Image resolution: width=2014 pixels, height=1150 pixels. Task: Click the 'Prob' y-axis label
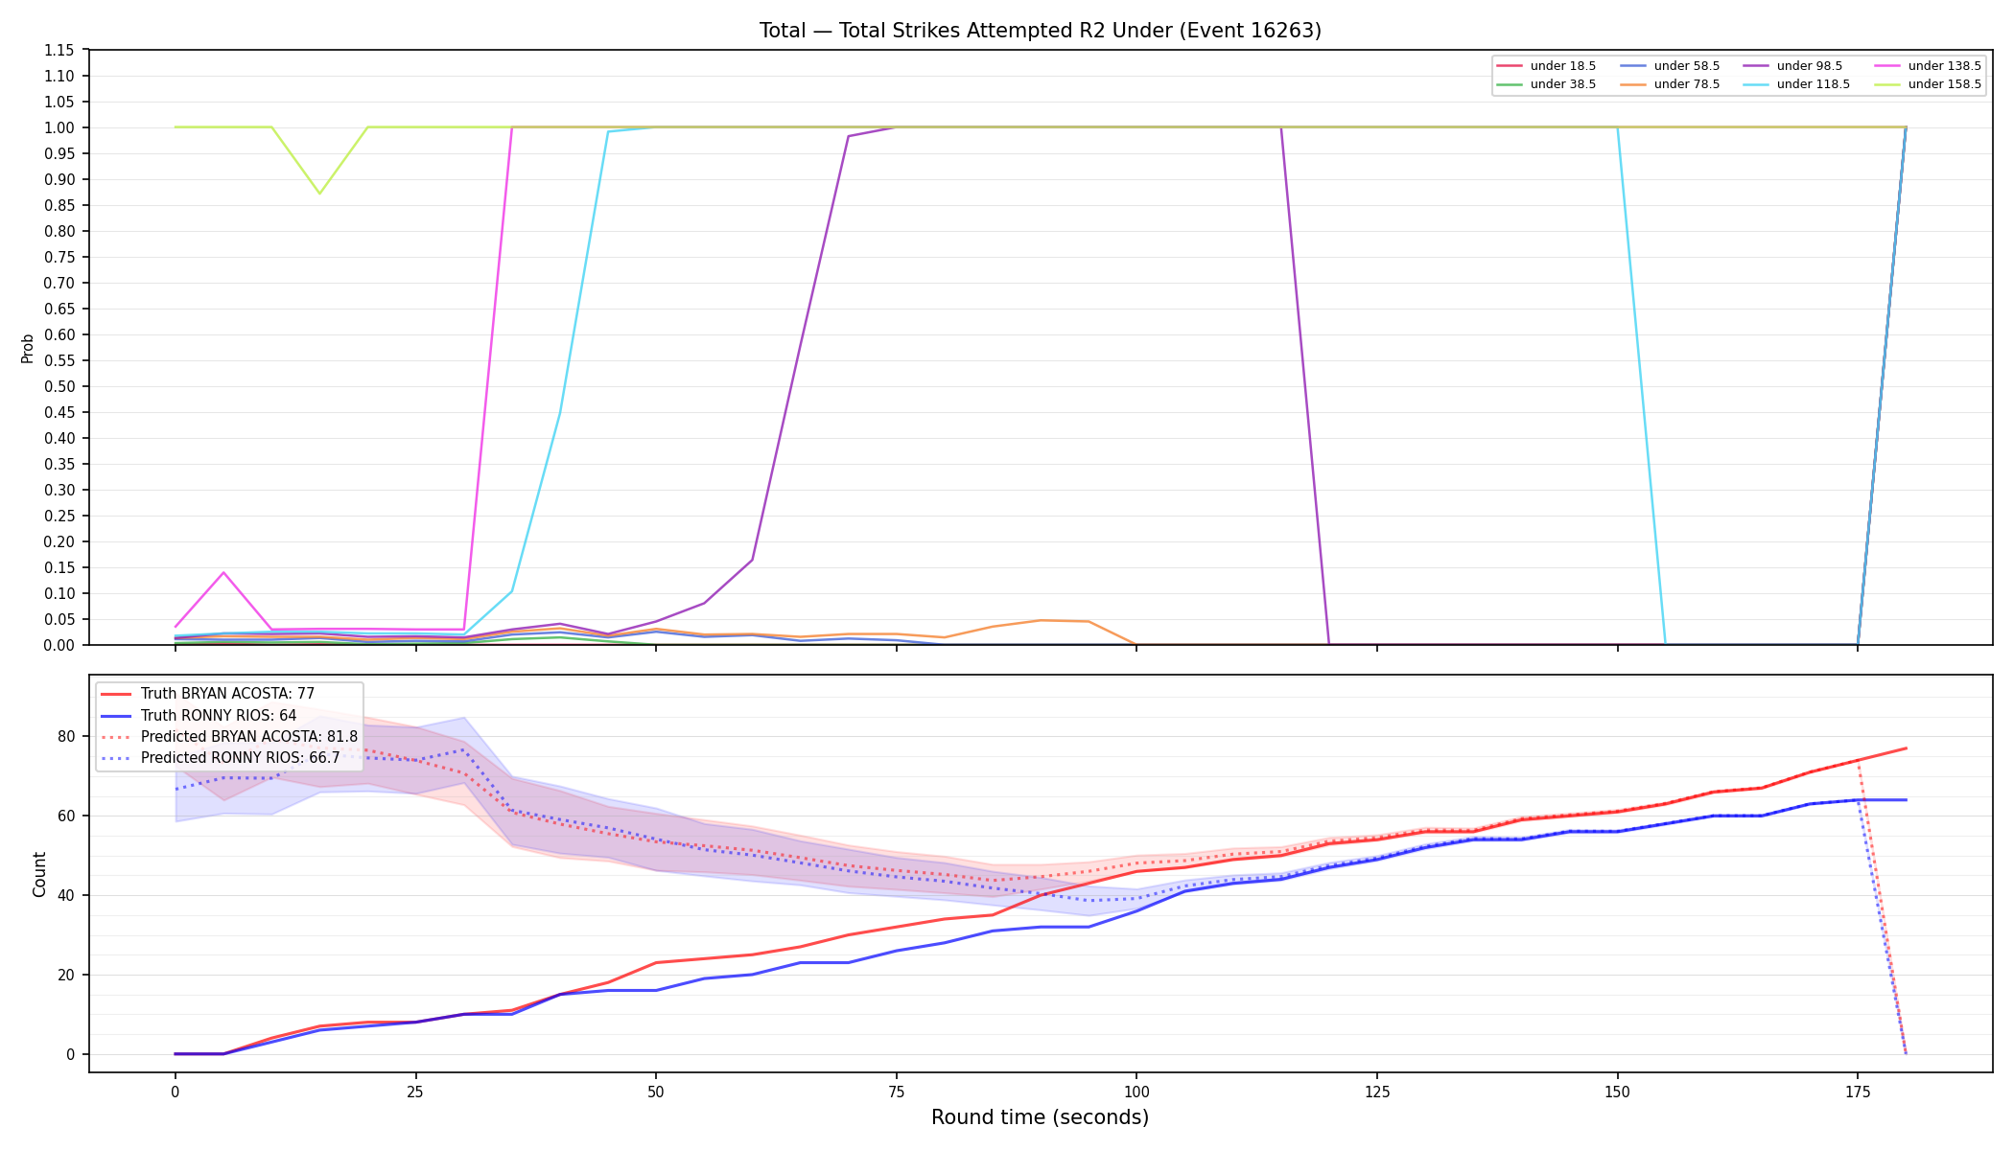[28, 348]
